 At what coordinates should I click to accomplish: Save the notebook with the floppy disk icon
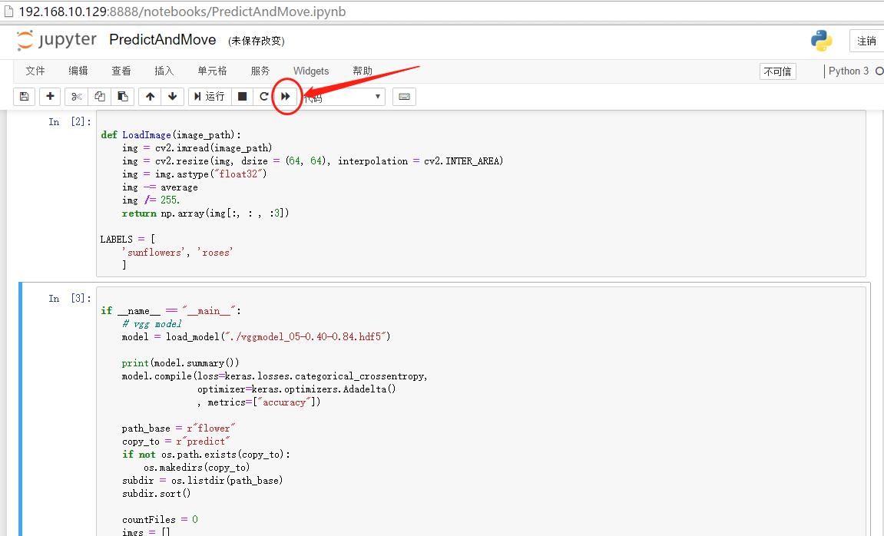[25, 97]
